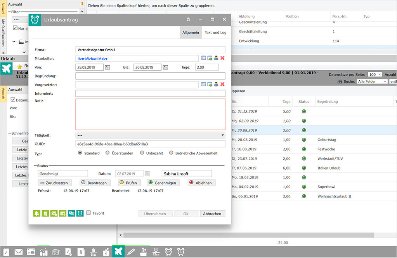The image size is (397, 258).
Task: Open the Mitarbeiter list selection icon
Action: [203, 58]
